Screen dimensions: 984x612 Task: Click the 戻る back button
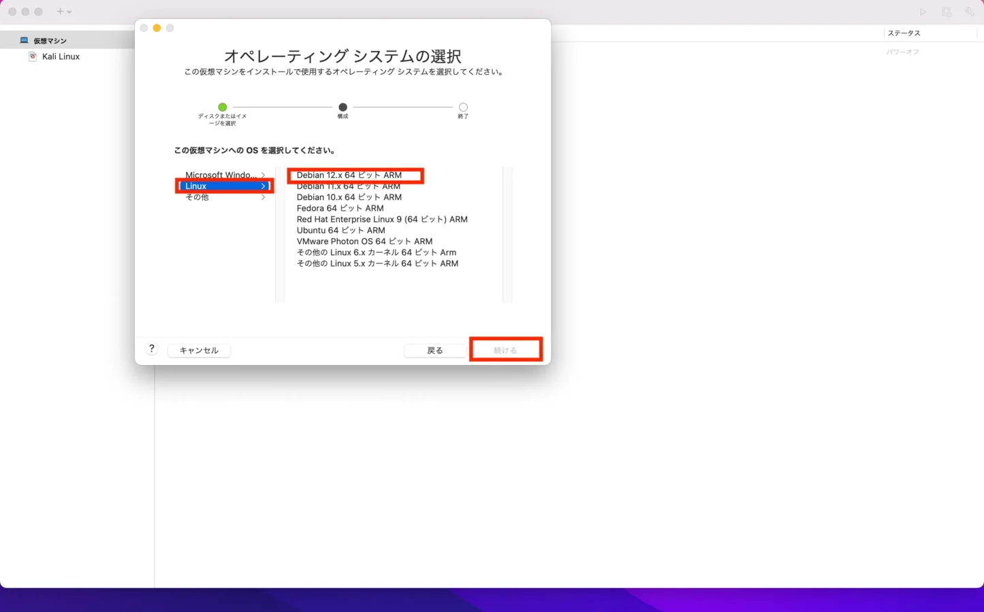[x=435, y=350]
